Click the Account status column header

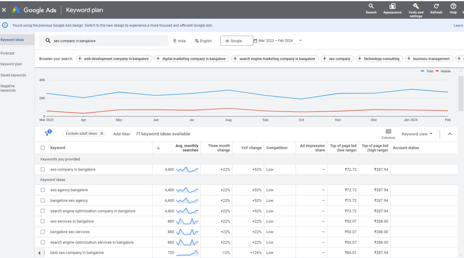click(406, 148)
